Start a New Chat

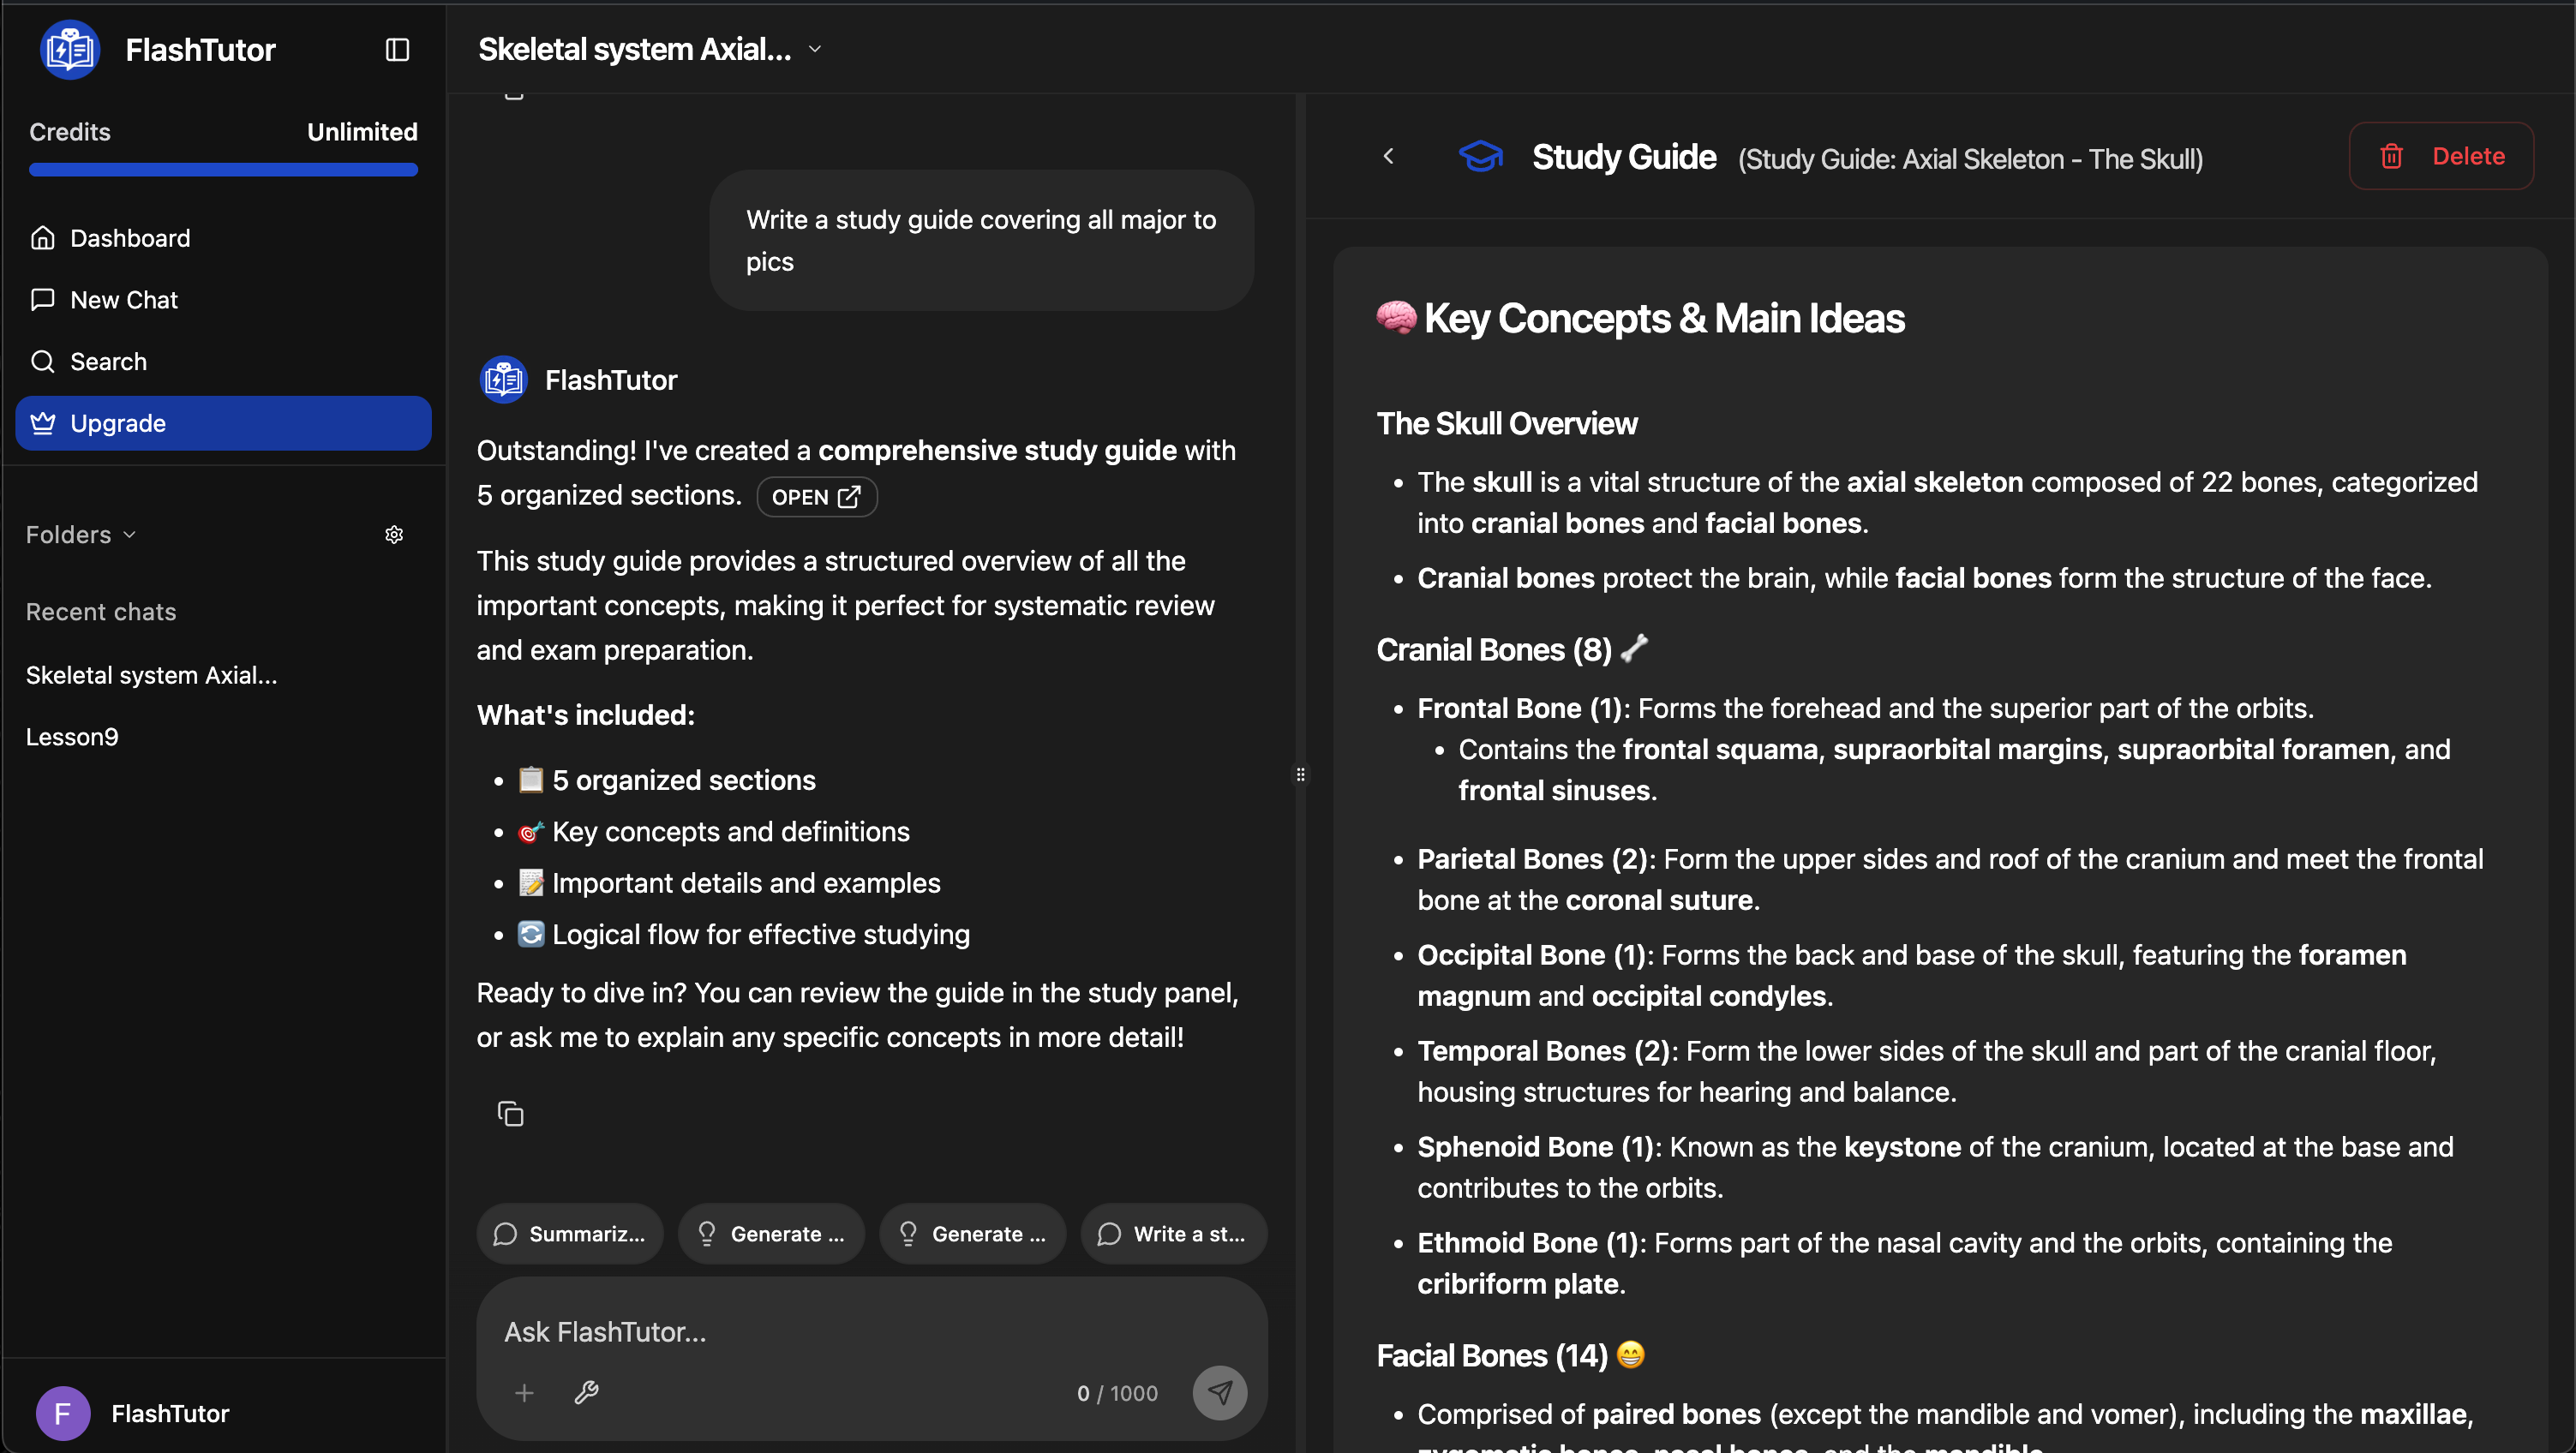[124, 300]
